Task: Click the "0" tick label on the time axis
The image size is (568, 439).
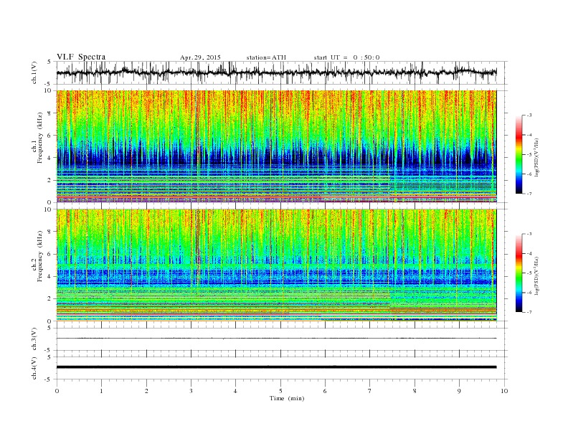Action: pyautogui.click(x=57, y=391)
